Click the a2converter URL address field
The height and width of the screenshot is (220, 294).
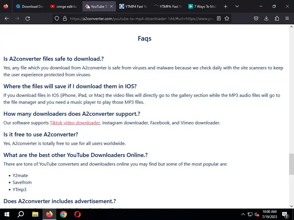point(142,19)
